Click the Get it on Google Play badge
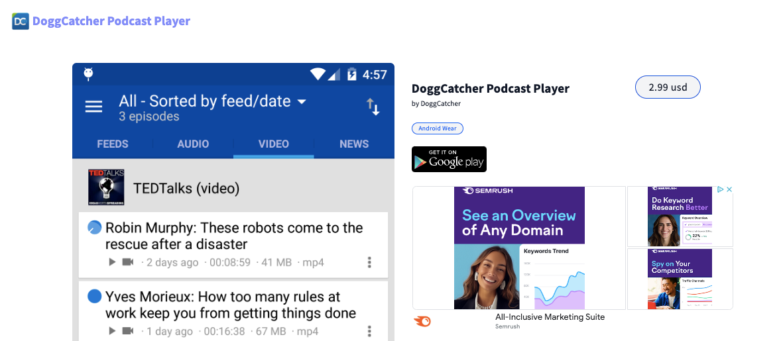 [x=449, y=159]
